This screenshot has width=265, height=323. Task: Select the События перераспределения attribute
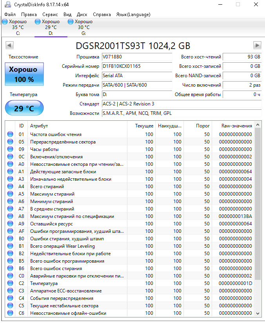130,298
